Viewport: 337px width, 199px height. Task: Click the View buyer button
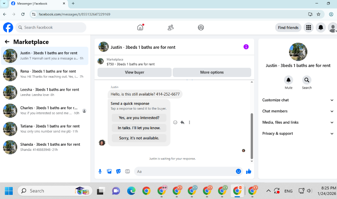click(x=134, y=72)
